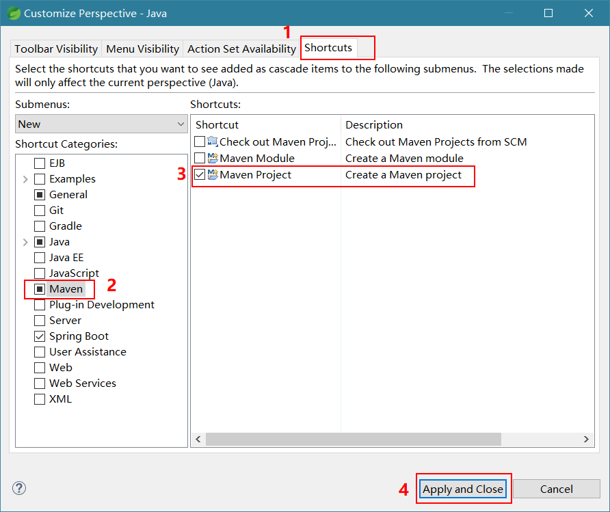Enable the Gradle category checkbox
610x512 pixels.
tap(40, 226)
